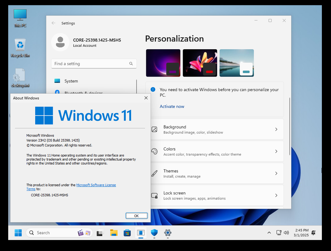331x251 pixels.
Task: Click the Background picture icon
Action: pyautogui.click(x=154, y=129)
